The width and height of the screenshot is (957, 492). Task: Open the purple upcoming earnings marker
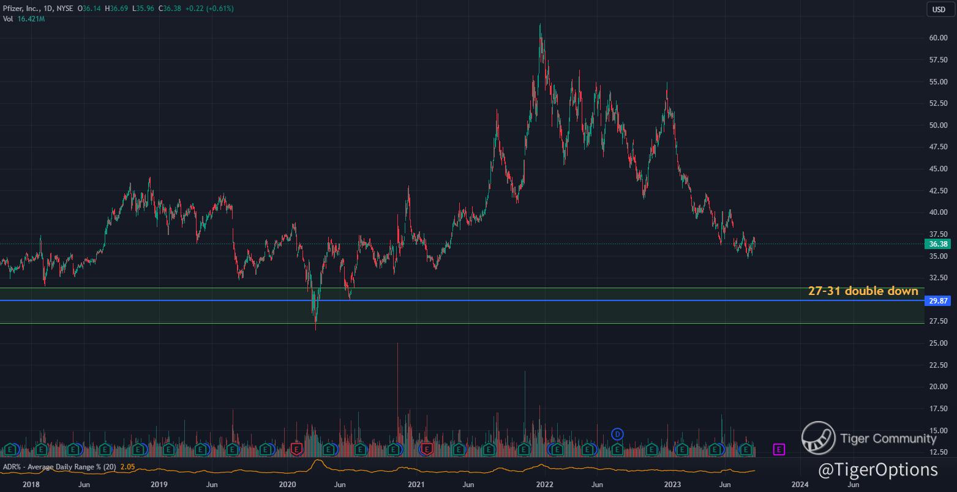(x=779, y=450)
